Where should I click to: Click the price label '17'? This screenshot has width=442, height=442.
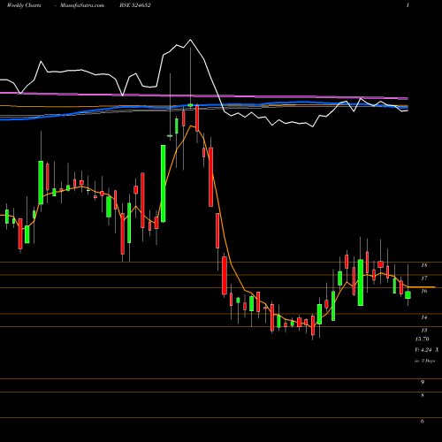click(x=424, y=278)
